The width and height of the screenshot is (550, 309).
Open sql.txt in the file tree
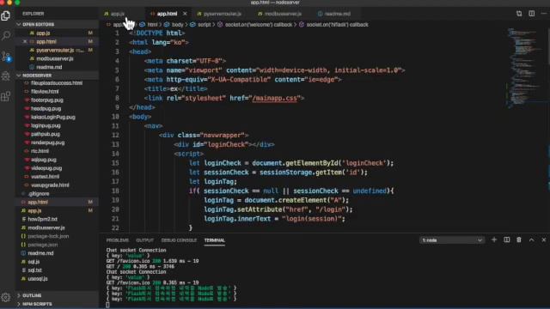click(x=57, y=270)
